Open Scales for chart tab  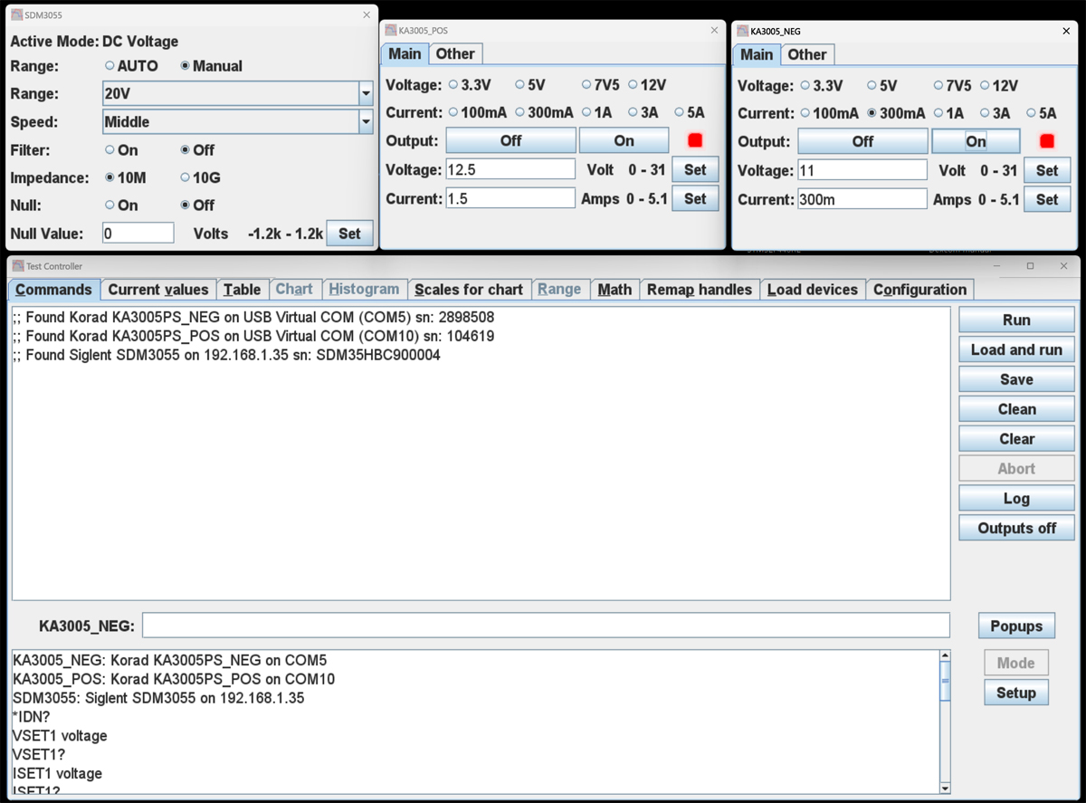pyautogui.click(x=469, y=290)
